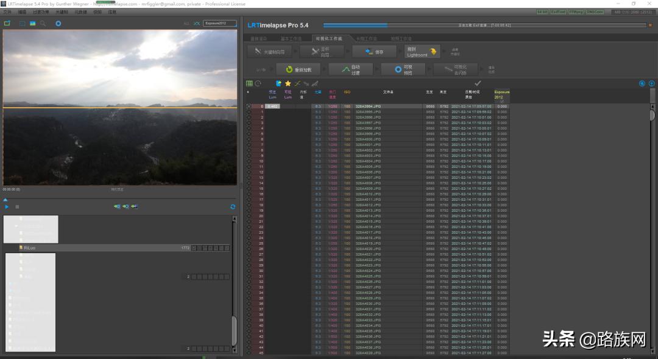The image size is (658, 359).
Task: Click the 重新加载 reload button
Action: (298, 70)
